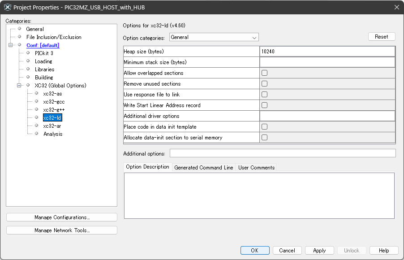The width and height of the screenshot is (404, 260).
Task: Select the xc32-ar tree node
Action: click(x=52, y=126)
